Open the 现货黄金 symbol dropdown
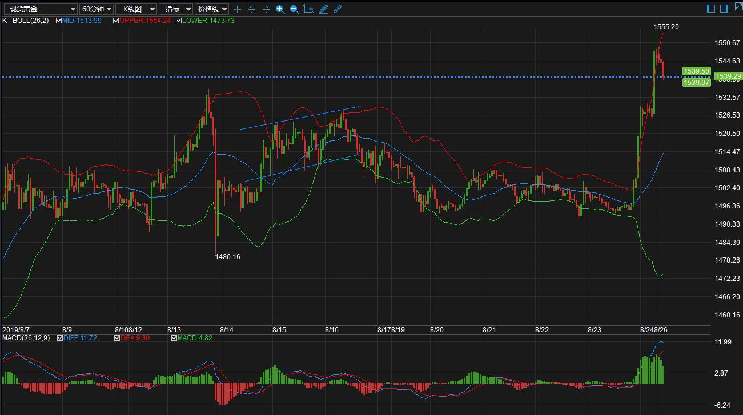743x415 pixels. [40, 9]
